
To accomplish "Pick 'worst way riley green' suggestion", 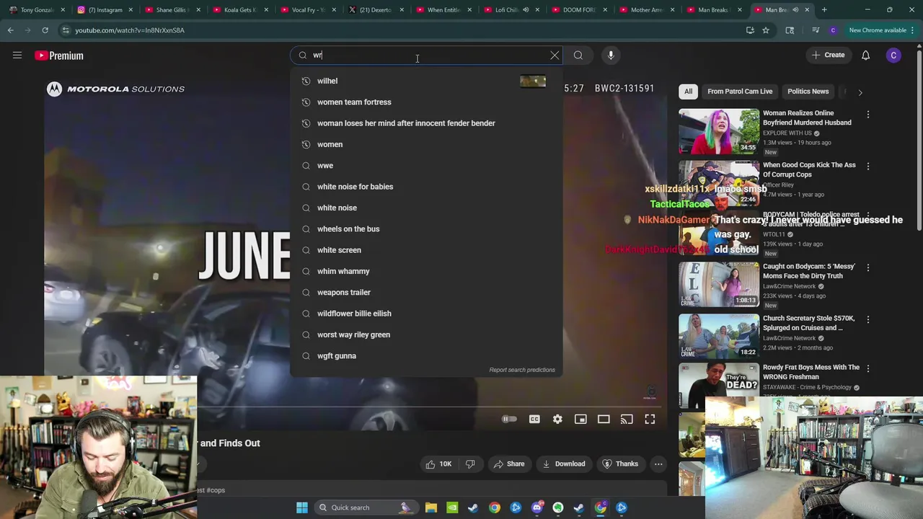I will (426, 334).
